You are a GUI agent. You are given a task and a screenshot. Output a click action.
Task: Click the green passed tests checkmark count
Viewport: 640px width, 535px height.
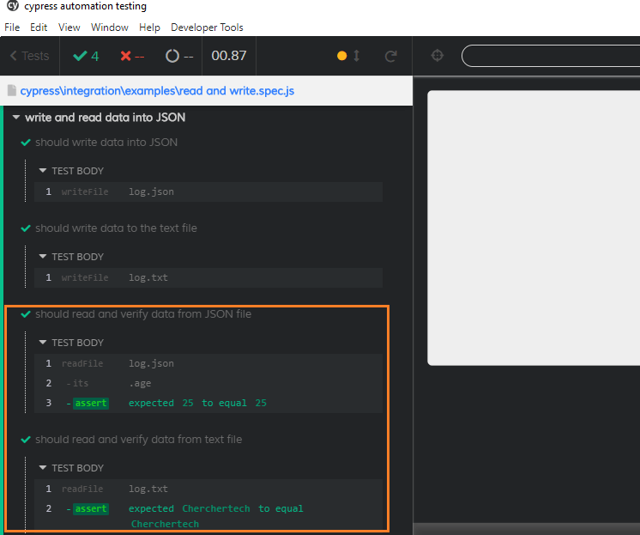point(86,56)
